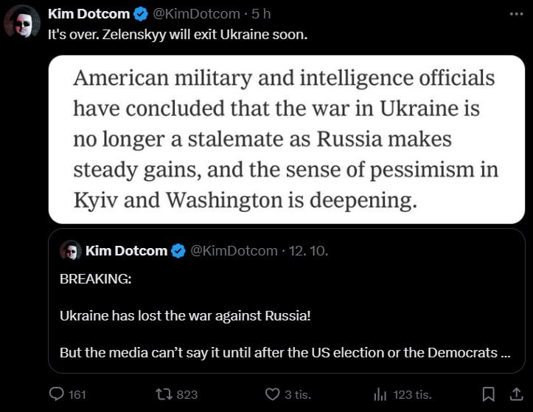Image resolution: width=533 pixels, height=412 pixels.
Task: Like the tweet with heart icon
Action: (x=272, y=394)
